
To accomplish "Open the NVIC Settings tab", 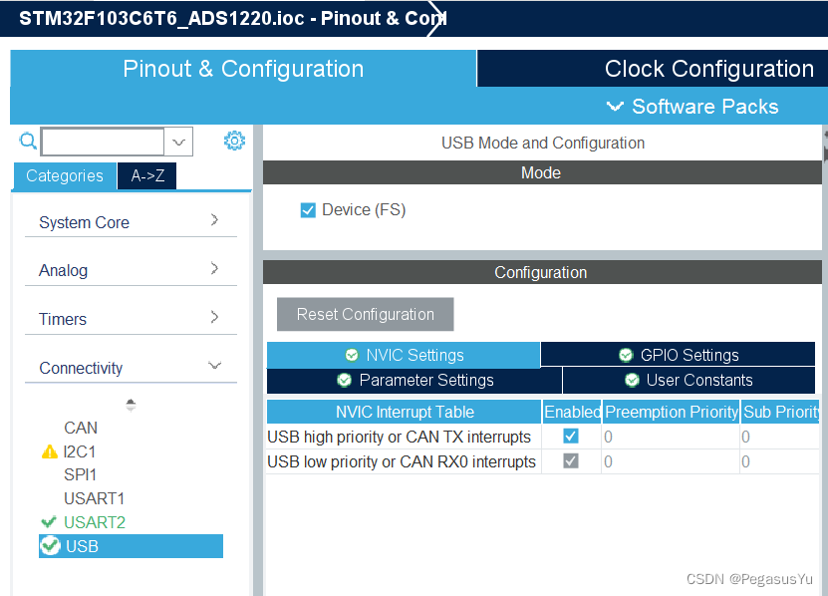I will click(404, 355).
